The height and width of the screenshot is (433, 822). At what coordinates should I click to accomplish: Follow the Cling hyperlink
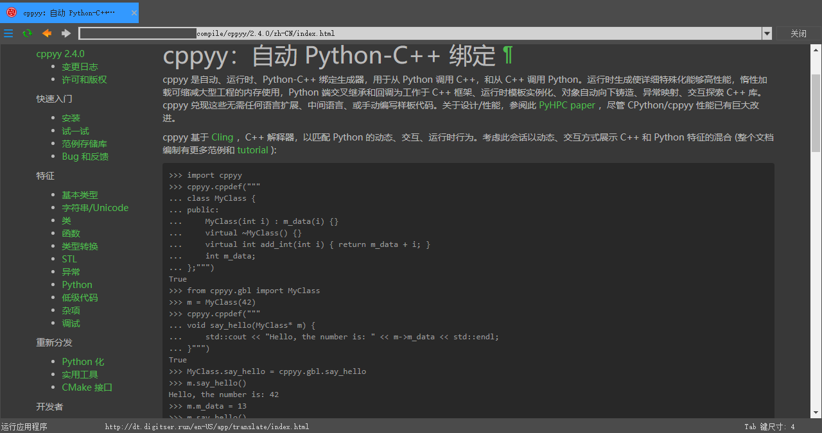(x=222, y=137)
